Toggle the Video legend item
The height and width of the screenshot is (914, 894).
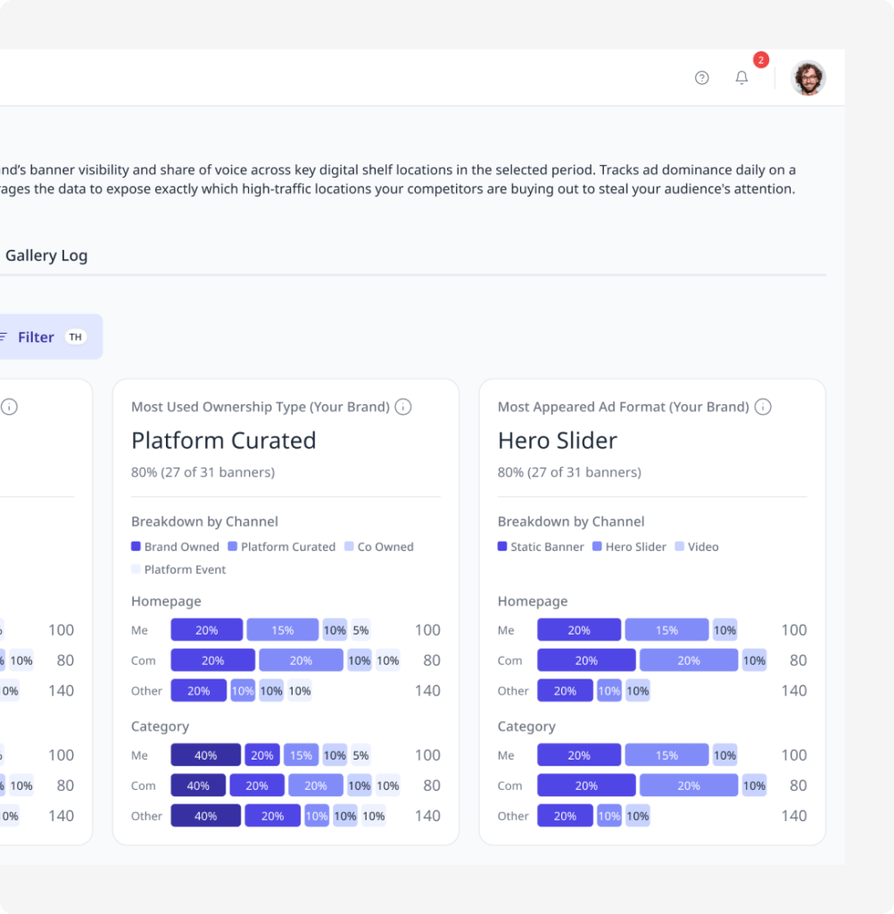point(697,547)
